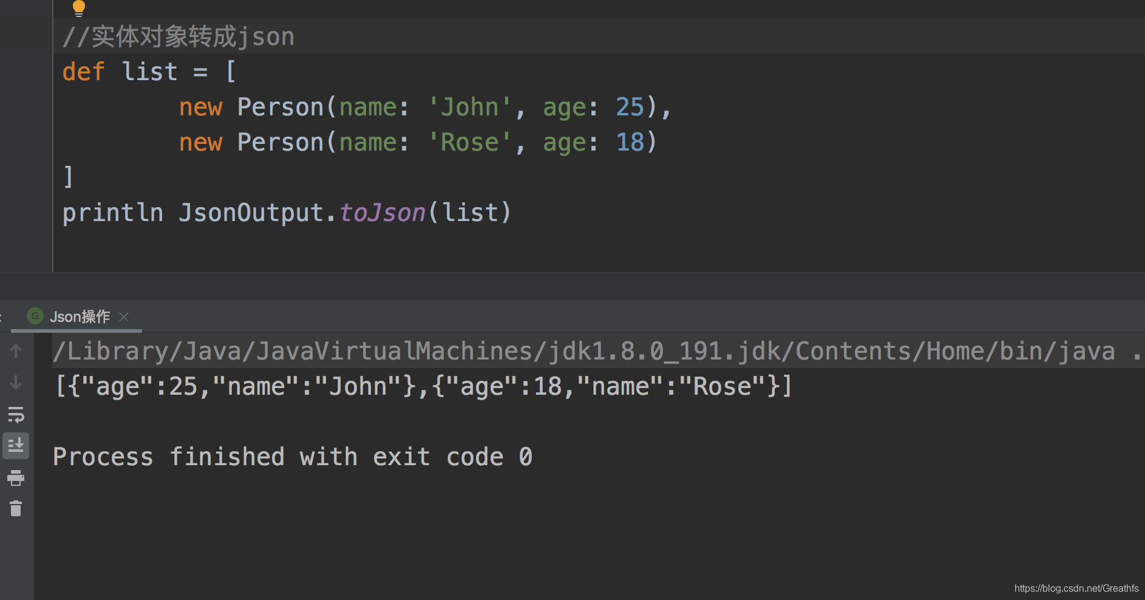Toggle the soft-wrap console output icon
The width and height of the screenshot is (1145, 600).
click(x=16, y=415)
